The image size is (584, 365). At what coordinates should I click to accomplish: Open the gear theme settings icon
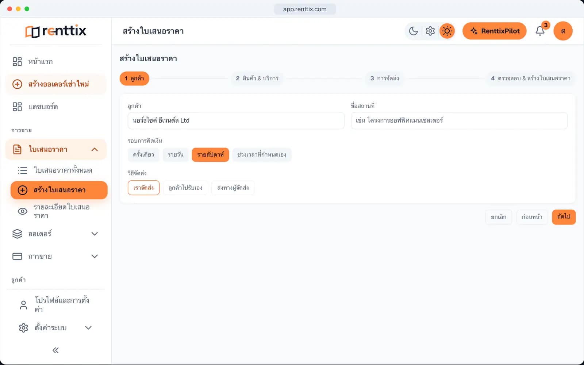point(430,31)
